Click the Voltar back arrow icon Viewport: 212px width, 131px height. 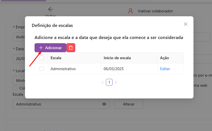(x=51, y=9)
